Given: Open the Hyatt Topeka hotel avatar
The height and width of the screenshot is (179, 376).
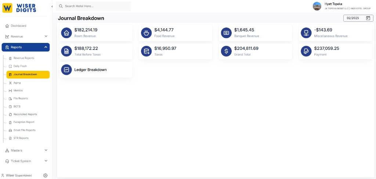Looking at the screenshot, I should click(x=317, y=6).
